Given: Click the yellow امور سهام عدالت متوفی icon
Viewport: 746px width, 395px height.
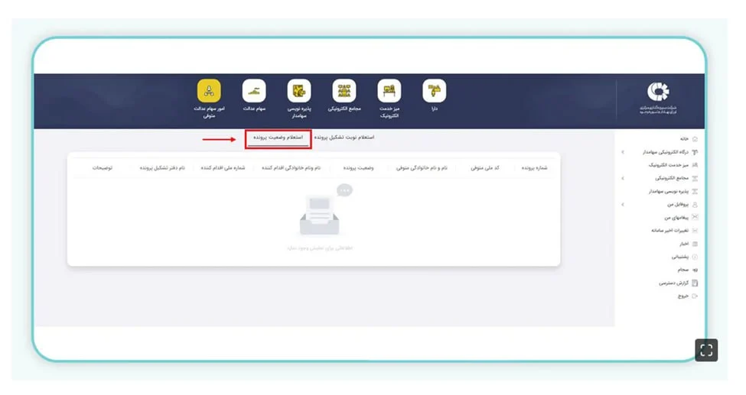Looking at the screenshot, I should pos(209,91).
